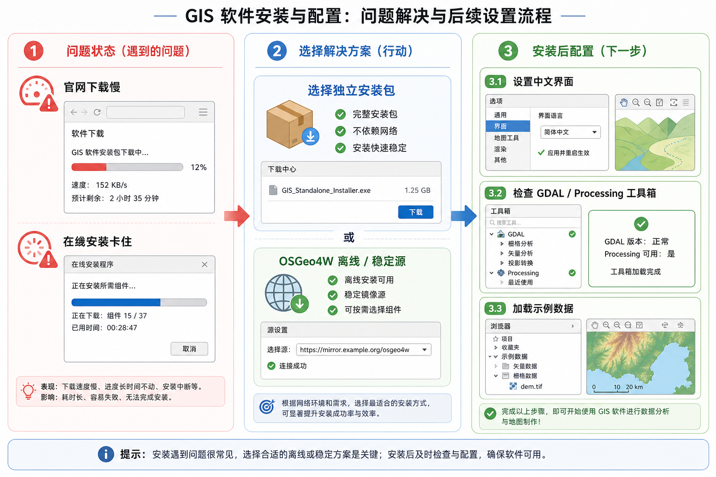Viewport: 716px width, 477px height.
Task: Click the reload icon in 软件下载 browser
Action: 97,112
